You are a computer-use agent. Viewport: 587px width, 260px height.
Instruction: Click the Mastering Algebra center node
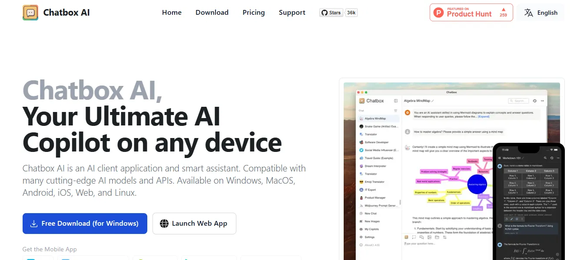[478, 184]
